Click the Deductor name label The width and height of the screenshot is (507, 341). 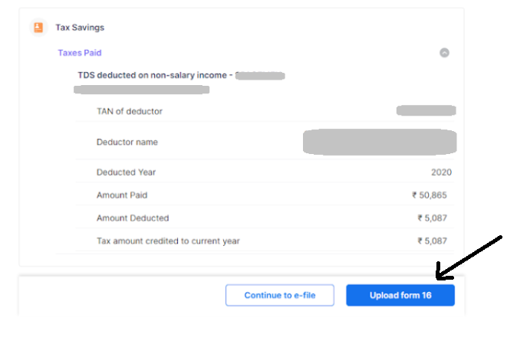click(x=127, y=142)
